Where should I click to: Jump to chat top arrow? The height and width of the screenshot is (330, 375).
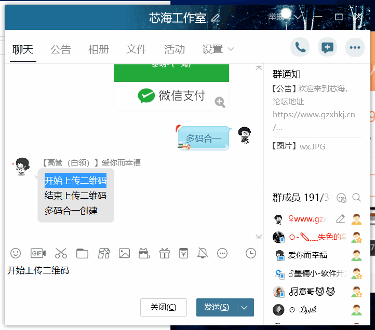tap(259, 68)
